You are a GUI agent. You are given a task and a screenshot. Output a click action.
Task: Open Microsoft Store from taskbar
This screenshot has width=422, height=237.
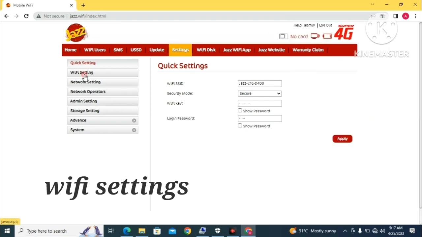click(x=157, y=231)
